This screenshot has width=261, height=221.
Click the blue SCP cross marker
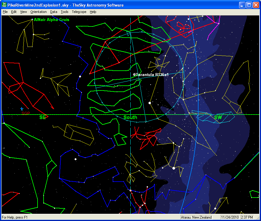click(22, 109)
